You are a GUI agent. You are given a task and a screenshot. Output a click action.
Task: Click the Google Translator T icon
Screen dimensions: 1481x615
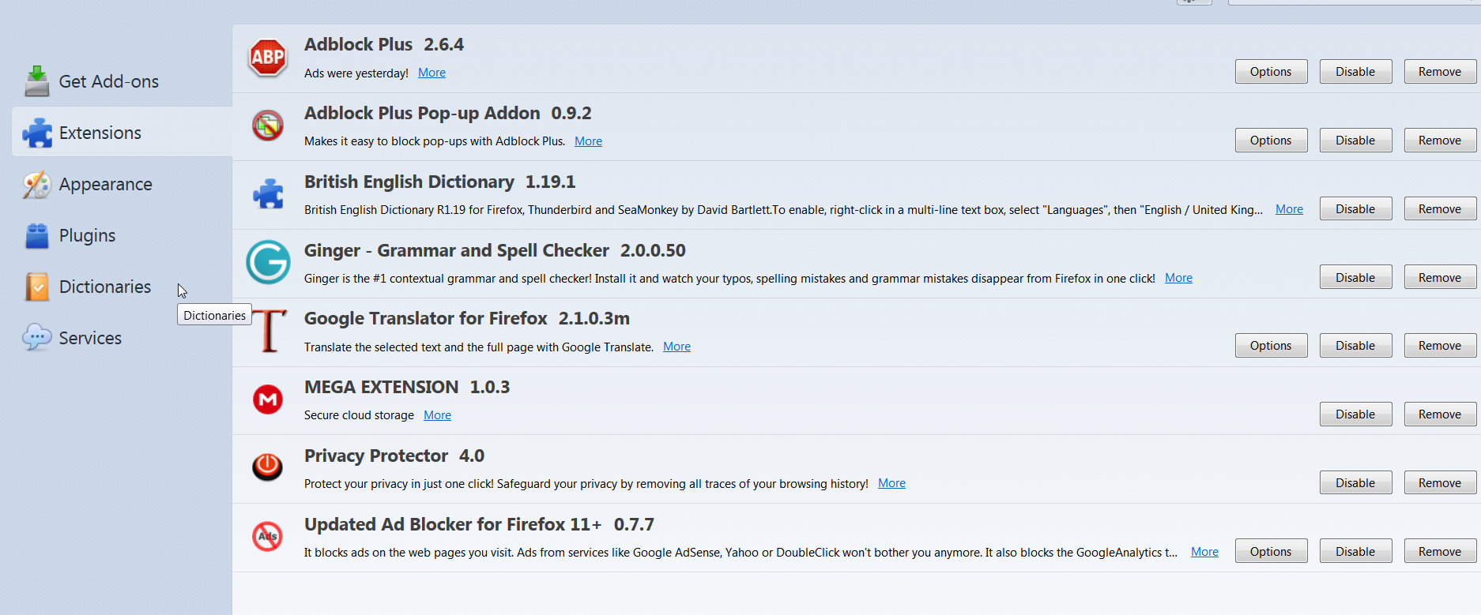pos(269,331)
